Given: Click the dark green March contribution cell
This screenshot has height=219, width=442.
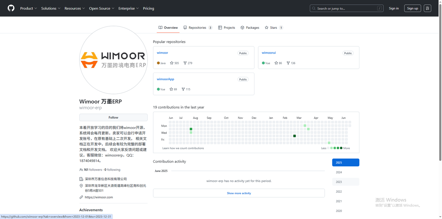Looking at the screenshot, I should [x=295, y=136].
